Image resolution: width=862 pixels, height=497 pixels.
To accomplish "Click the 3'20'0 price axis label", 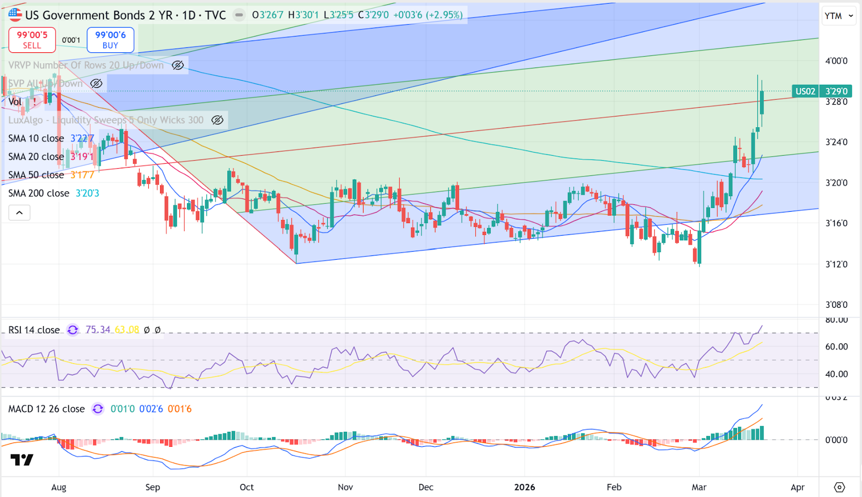I will pyautogui.click(x=836, y=183).
